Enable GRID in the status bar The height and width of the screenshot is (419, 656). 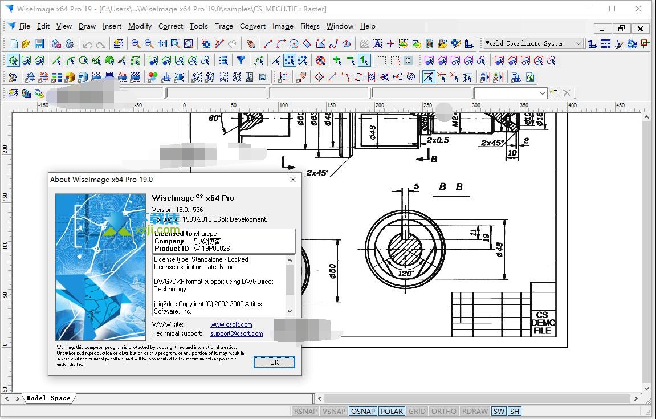[x=417, y=411]
